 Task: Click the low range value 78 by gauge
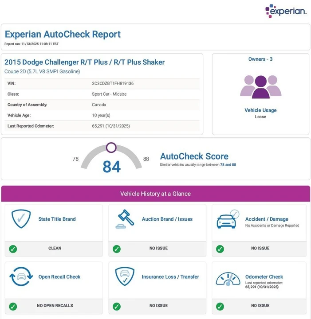pyautogui.click(x=75, y=159)
